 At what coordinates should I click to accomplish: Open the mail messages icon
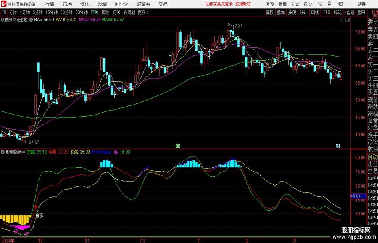pyautogui.click(x=341, y=4)
